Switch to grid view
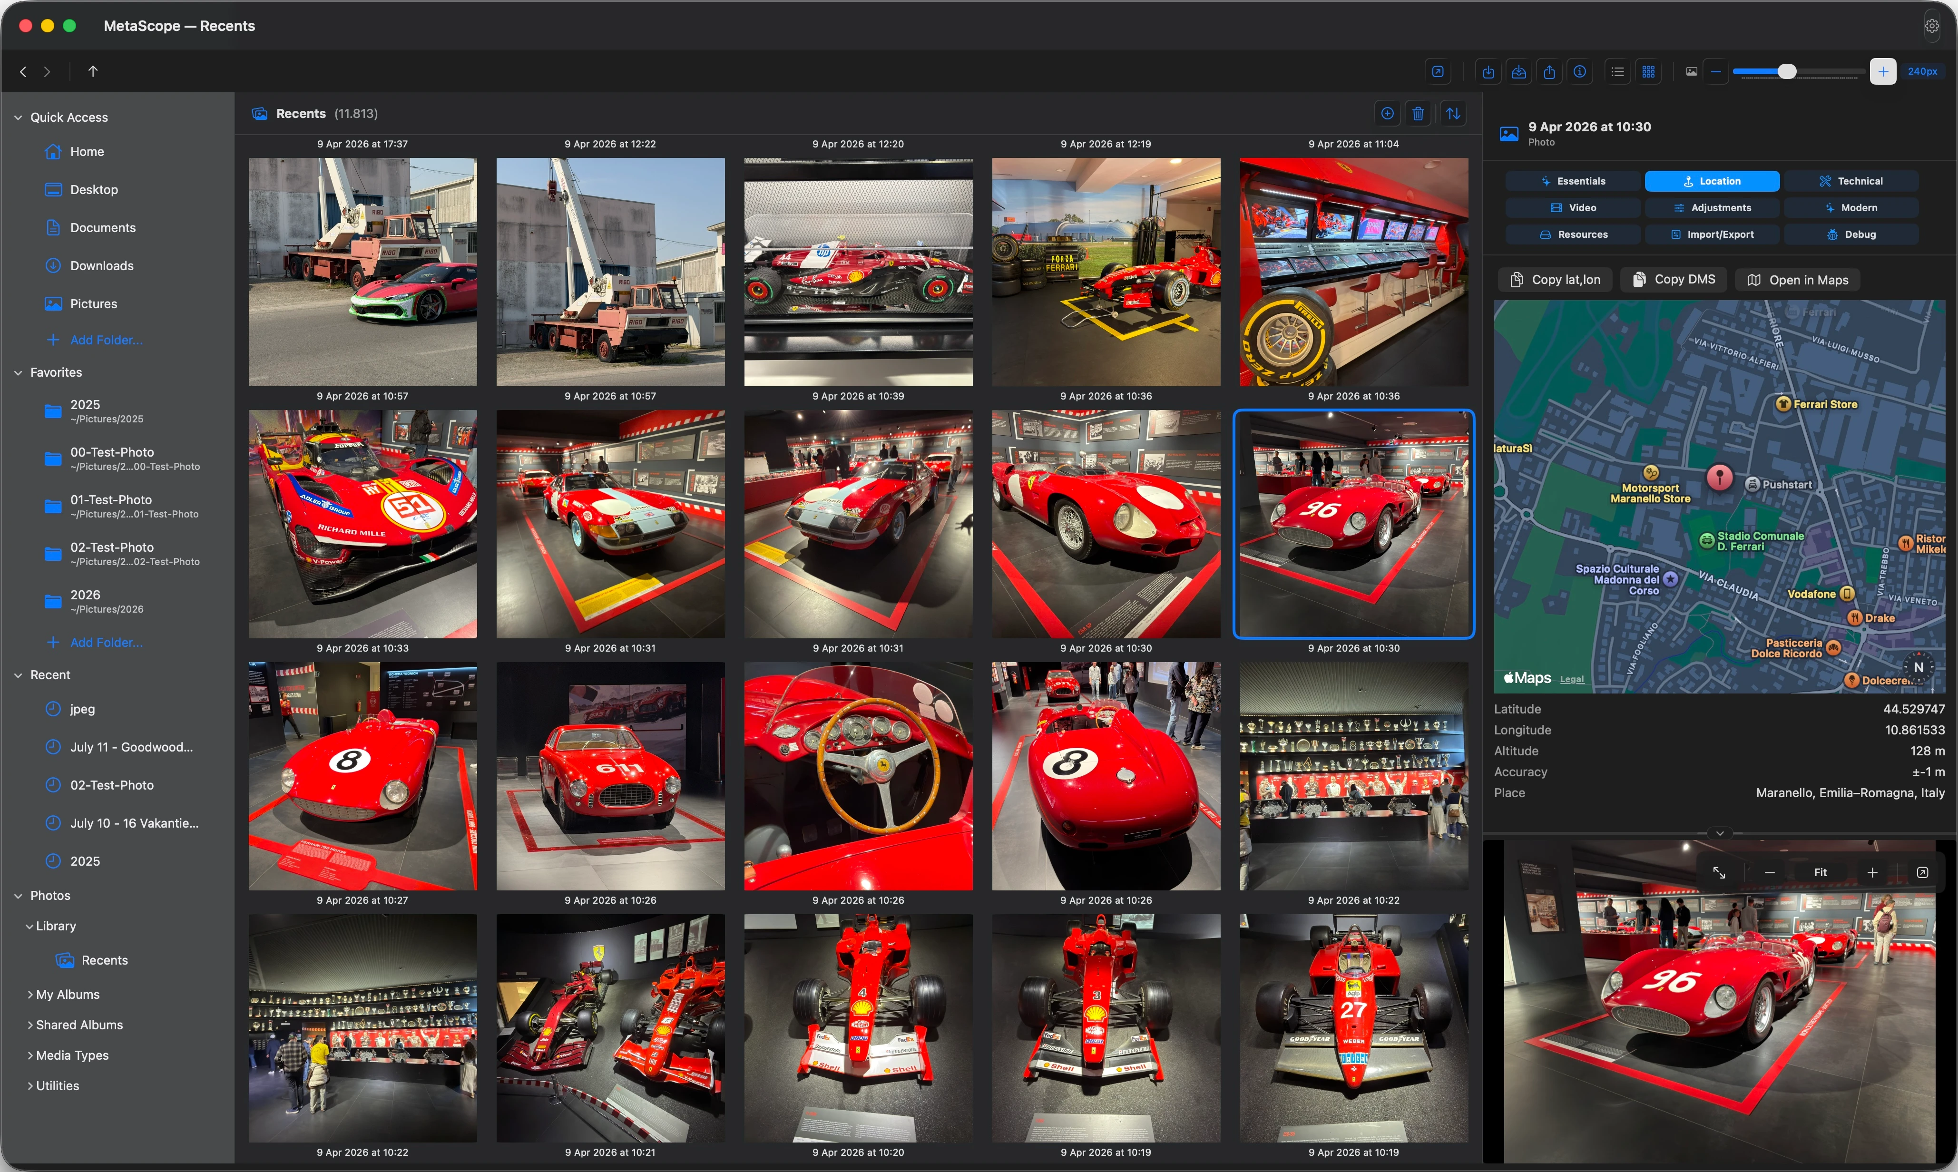The height and width of the screenshot is (1172, 1958). [1648, 72]
